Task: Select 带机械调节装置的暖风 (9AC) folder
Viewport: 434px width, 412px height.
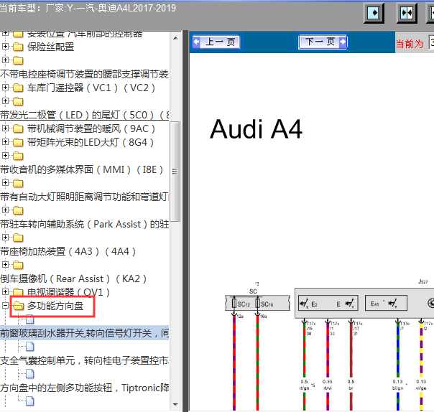Action: 91,128
